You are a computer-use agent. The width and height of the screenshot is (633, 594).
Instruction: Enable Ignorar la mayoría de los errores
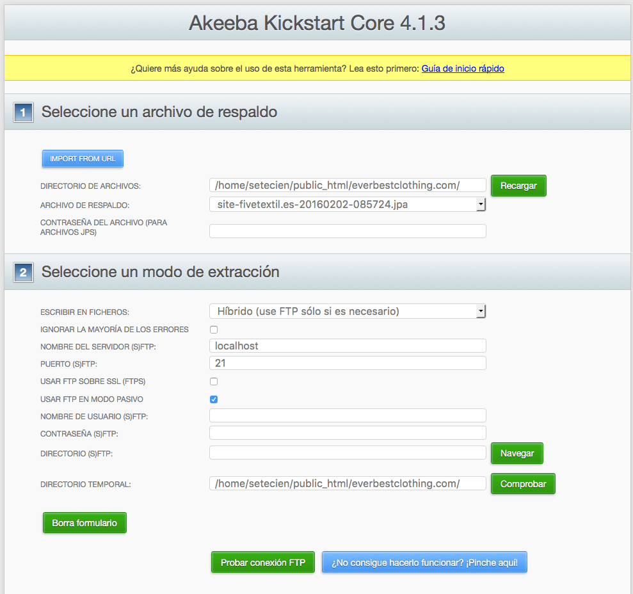(x=214, y=330)
